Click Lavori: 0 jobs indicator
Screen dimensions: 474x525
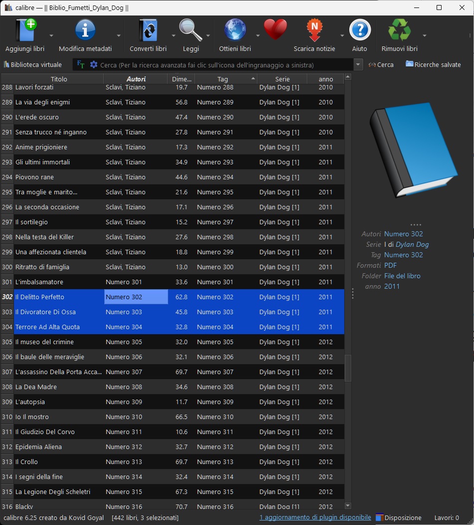(x=447, y=518)
